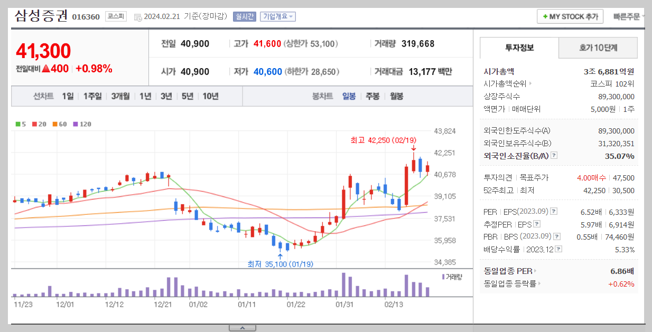Select the 월봉 monthly candle chart

click(x=396, y=96)
